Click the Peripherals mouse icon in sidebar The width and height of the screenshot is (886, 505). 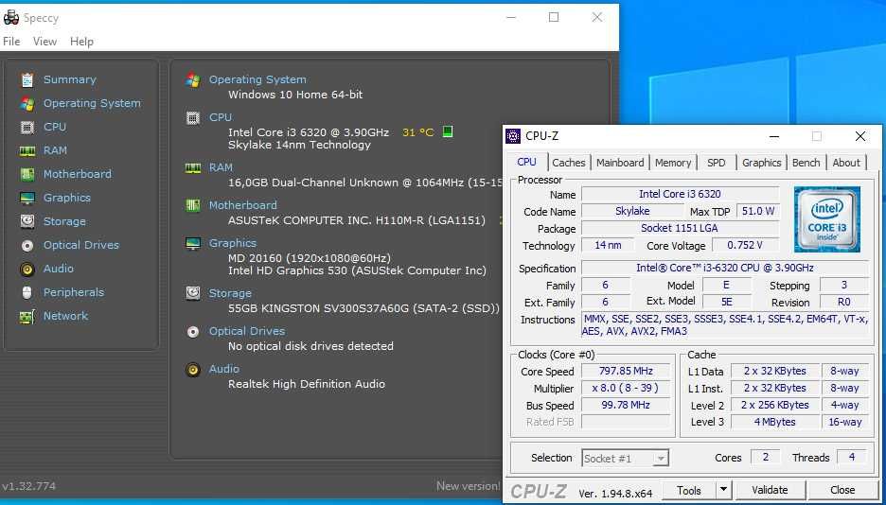[27, 292]
